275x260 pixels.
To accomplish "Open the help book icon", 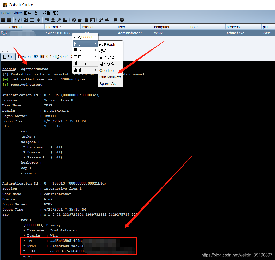I will click(x=115, y=20).
